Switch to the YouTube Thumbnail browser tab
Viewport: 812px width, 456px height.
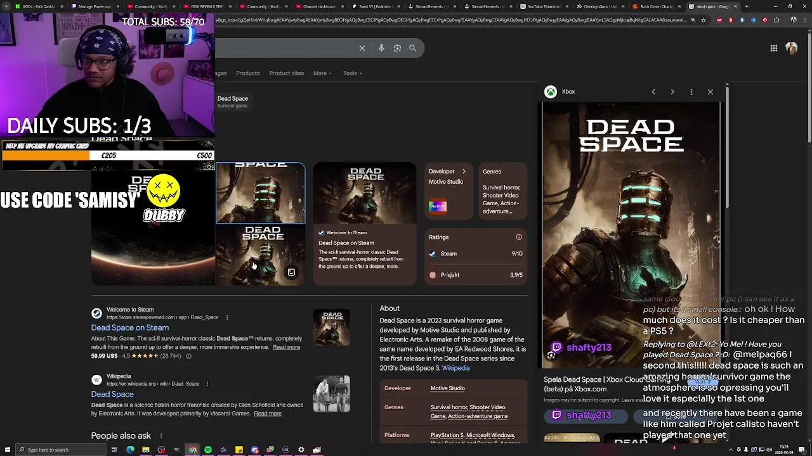coord(544,6)
